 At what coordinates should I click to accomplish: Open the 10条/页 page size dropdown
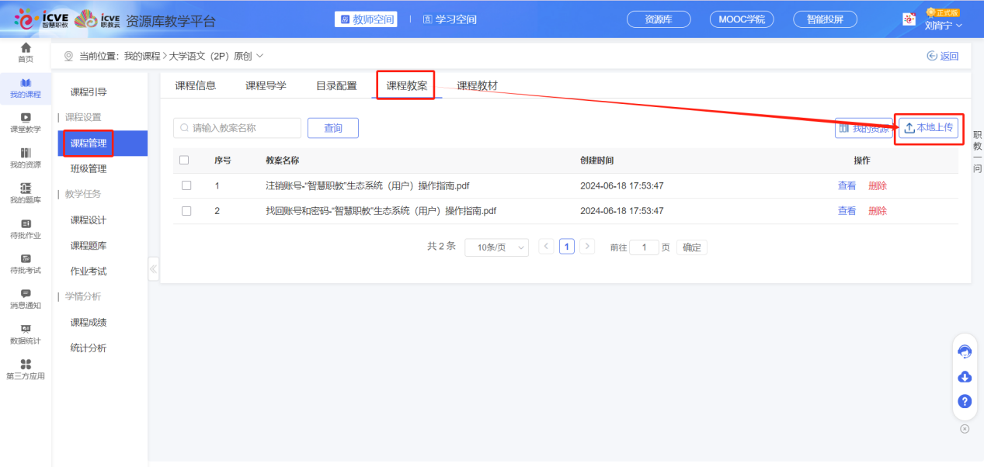[x=496, y=246]
